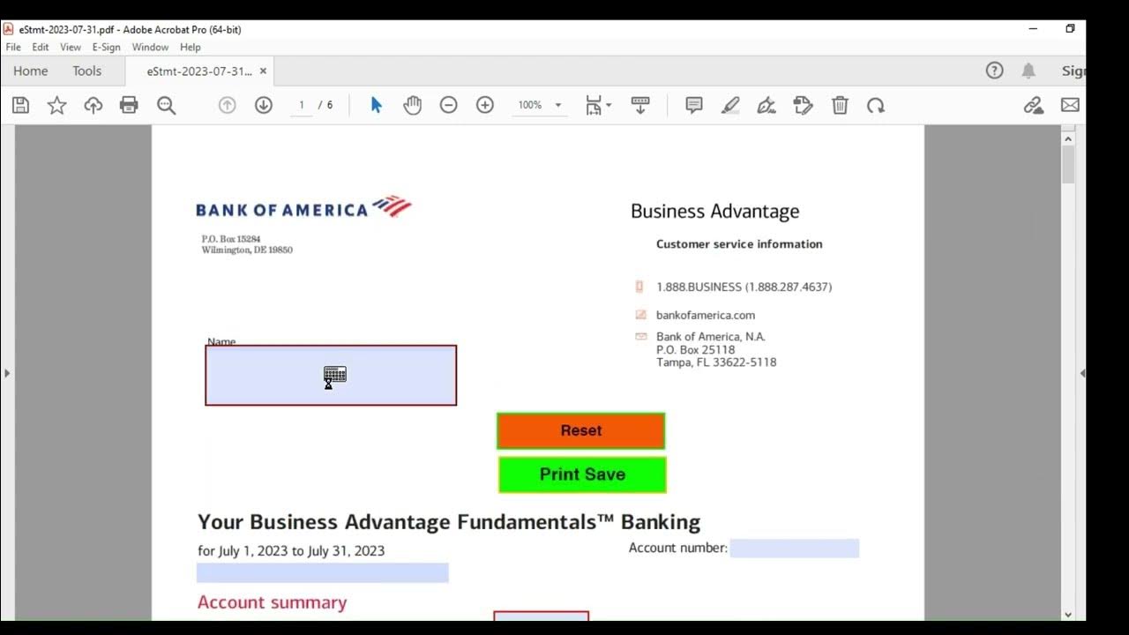Screen dimensions: 1129x635
Task: Click the Account number field
Action: 794,549
